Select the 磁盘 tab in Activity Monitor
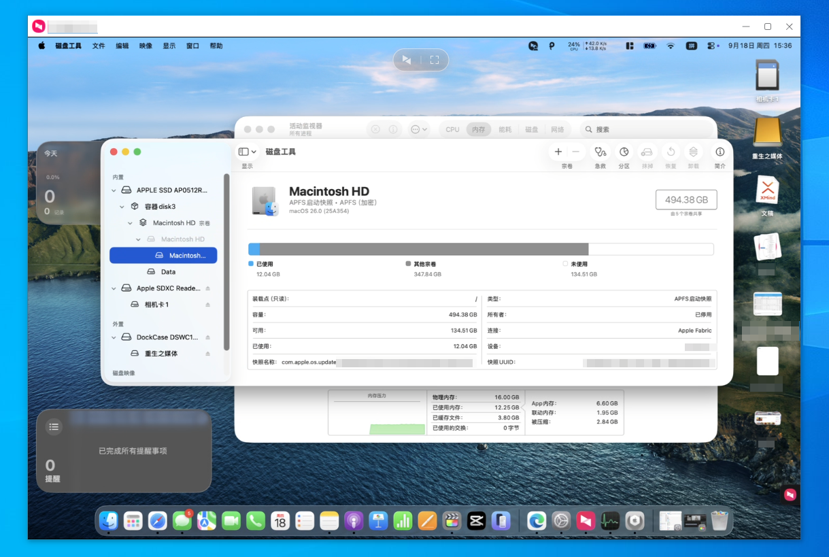The height and width of the screenshot is (557, 829). (x=531, y=129)
